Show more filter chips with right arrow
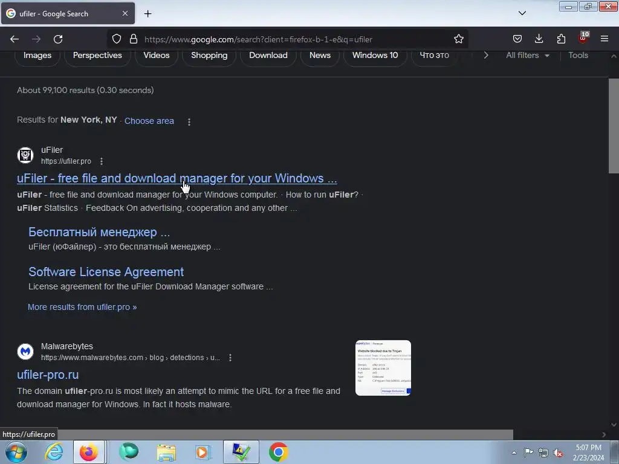Image resolution: width=619 pixels, height=464 pixels. 486,55
